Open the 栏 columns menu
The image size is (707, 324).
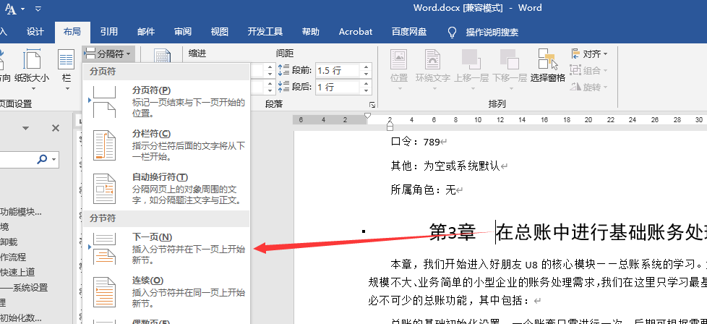click(67, 70)
